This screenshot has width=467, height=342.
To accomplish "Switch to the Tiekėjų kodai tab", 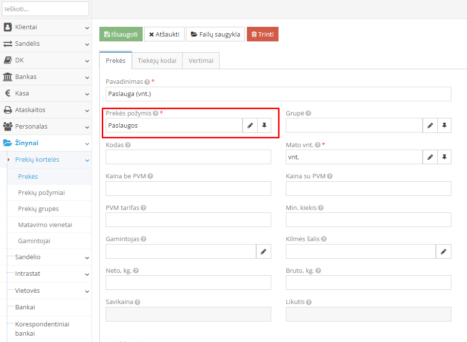I will click(157, 61).
